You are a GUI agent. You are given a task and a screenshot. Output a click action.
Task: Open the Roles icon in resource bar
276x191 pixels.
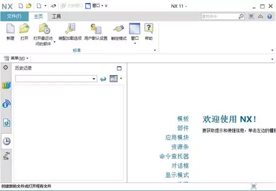(x=6, y=156)
